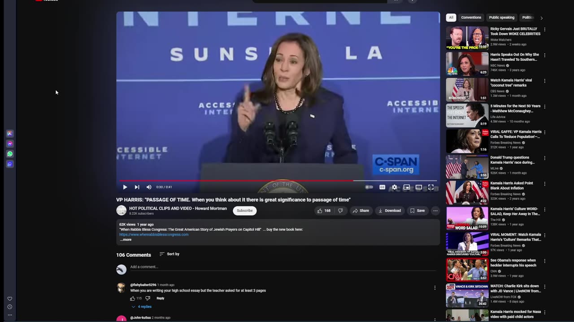
Task: Open Kamala Harris Asked Point Blank About Inflation
Action: [x=467, y=192]
